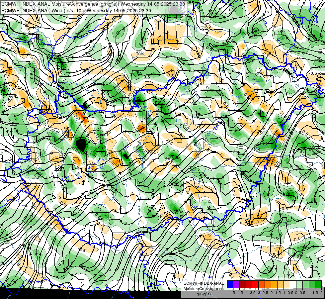Image resolution: width=325 pixels, height=299 pixels.
Task: Click the MoistureConvergence title line at top
Action: point(93,4)
